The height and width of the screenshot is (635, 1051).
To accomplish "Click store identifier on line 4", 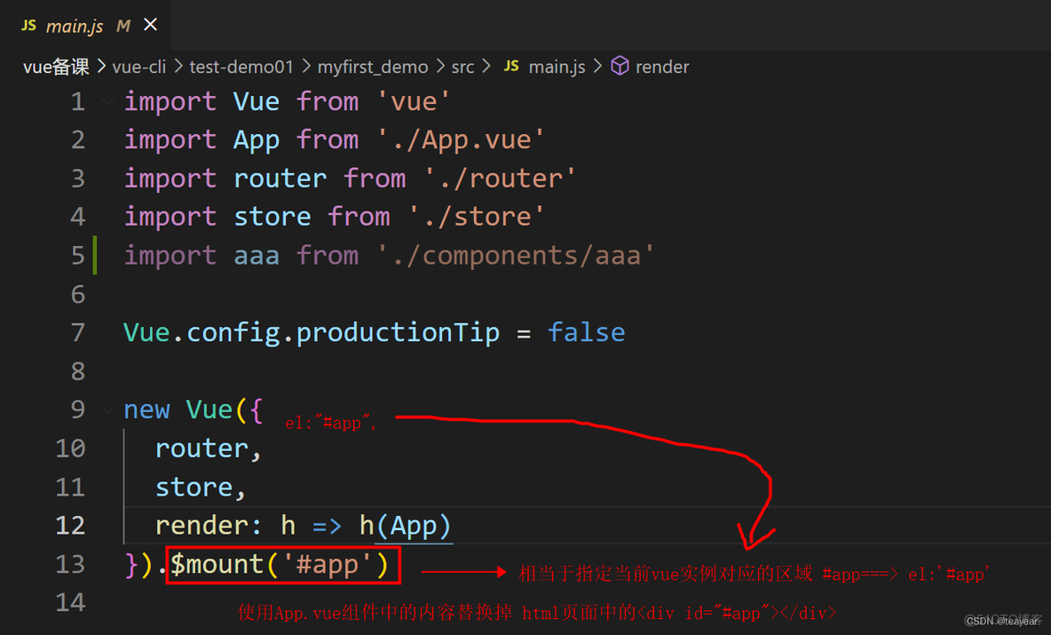I will pyautogui.click(x=273, y=218).
